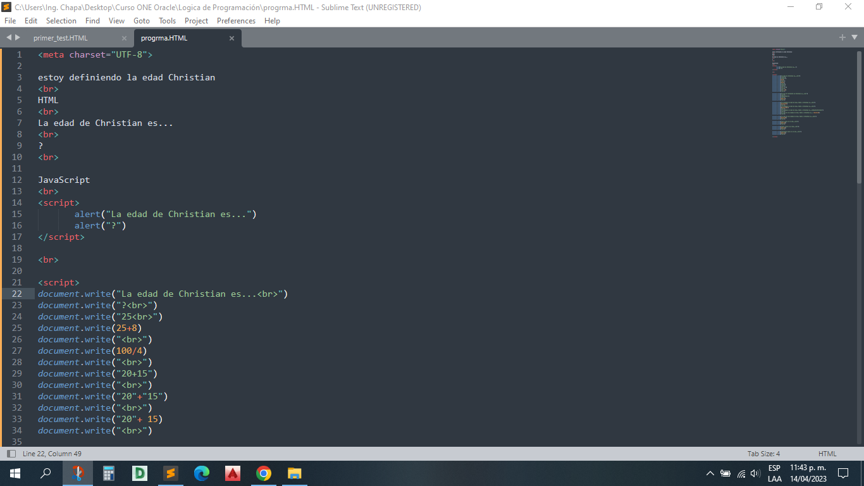Viewport: 864px width, 486px height.
Task: Add a new tab with plus icon
Action: click(x=842, y=37)
